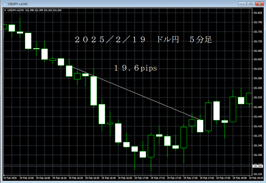Image resolution: width=266 pixels, height=183 pixels.
Task: Click time axis label 19 Feb 17:00
Action: click(x=141, y=178)
